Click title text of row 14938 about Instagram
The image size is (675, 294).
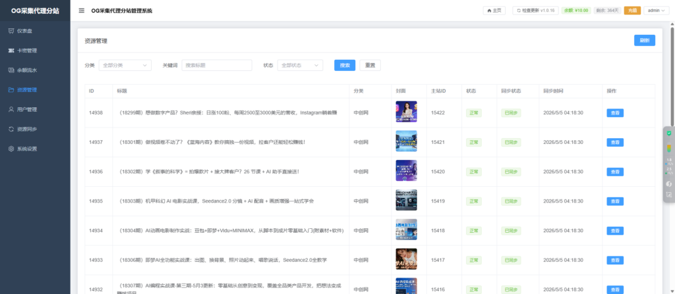(x=227, y=113)
